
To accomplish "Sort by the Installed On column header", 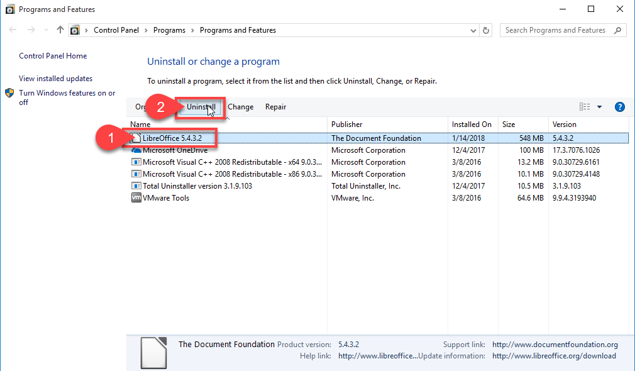I will point(472,125).
